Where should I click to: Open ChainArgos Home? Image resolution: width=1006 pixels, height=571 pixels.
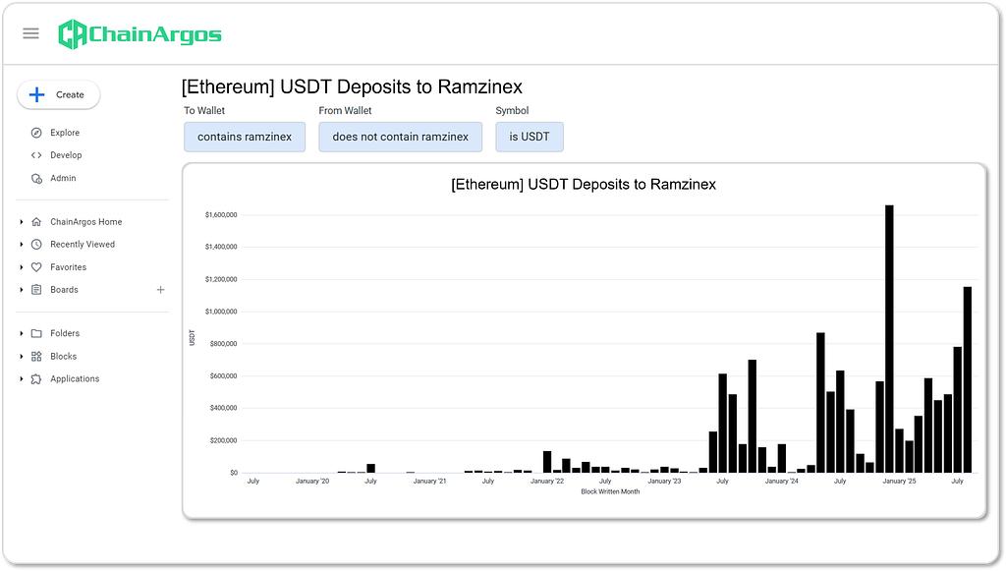(x=86, y=222)
